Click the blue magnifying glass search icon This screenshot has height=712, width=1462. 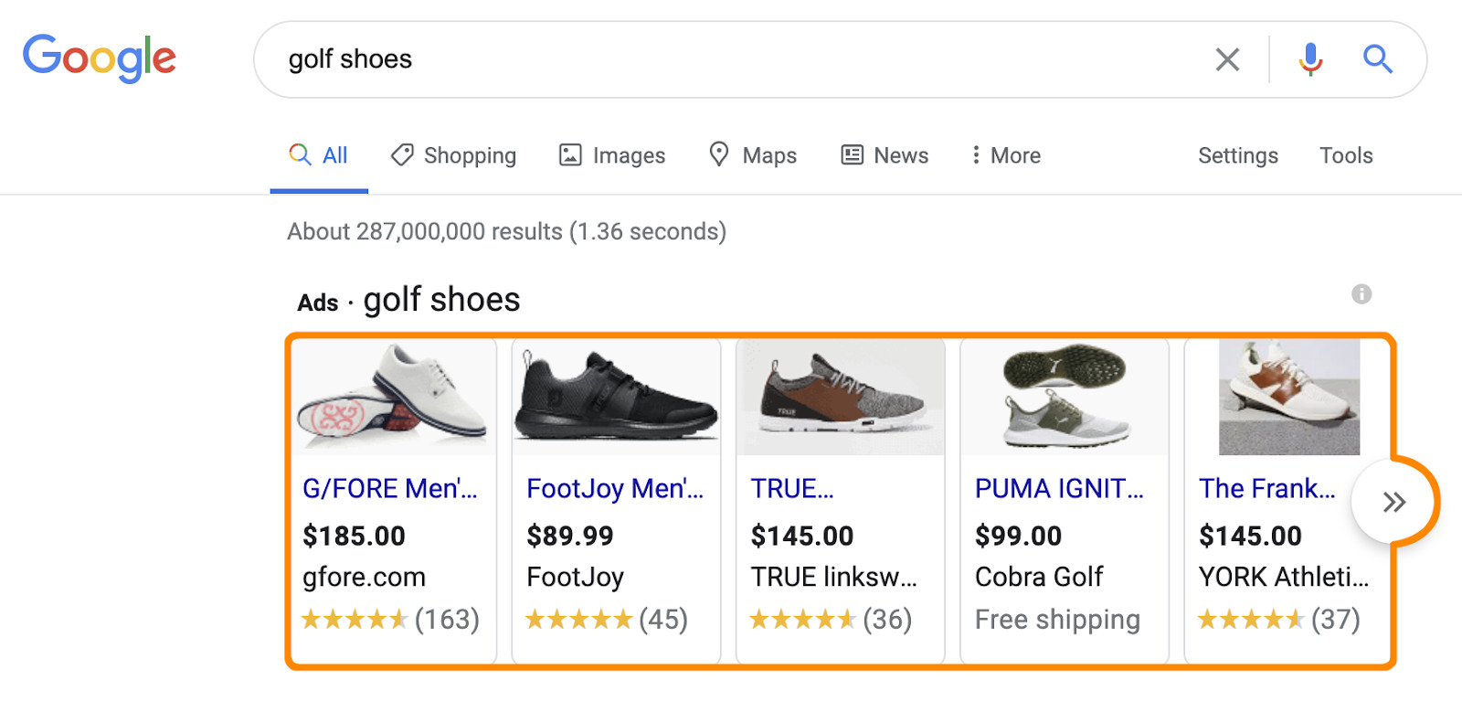[1377, 59]
